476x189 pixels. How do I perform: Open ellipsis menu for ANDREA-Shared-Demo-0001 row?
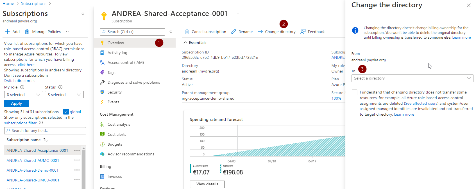(x=77, y=170)
